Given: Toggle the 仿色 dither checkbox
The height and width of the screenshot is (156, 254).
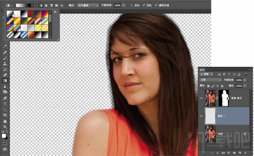Looking at the screenshot, I should pos(144,5).
